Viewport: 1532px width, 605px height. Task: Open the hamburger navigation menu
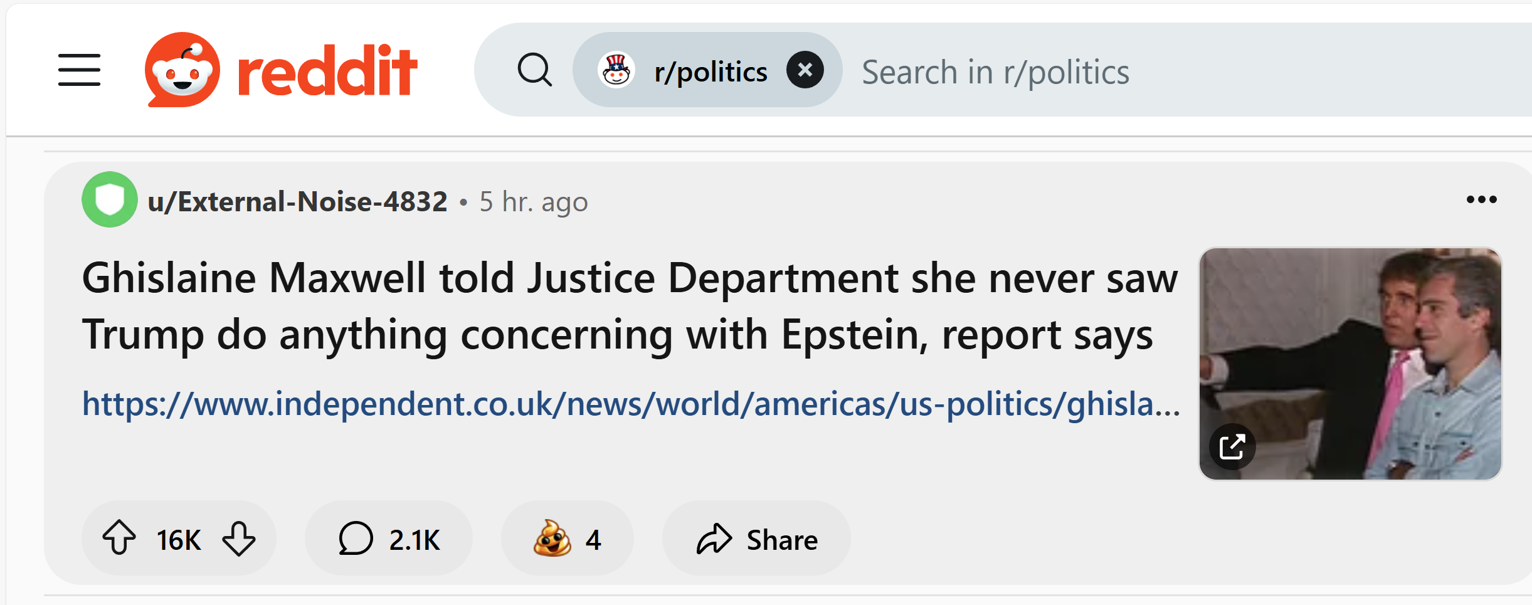(79, 70)
